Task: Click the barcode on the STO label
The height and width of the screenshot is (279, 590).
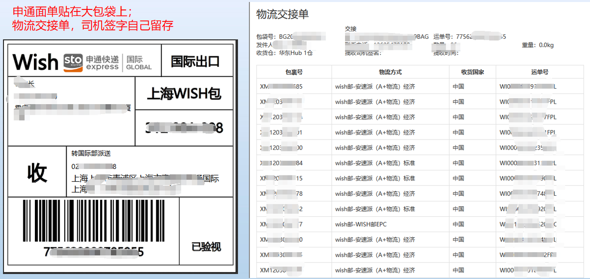Action: (94, 220)
